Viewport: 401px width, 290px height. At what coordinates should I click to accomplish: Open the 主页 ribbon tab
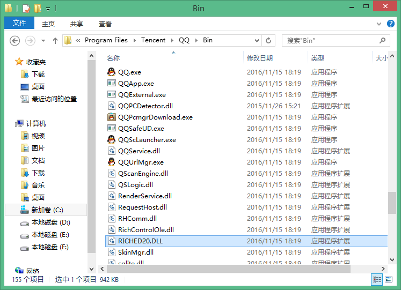point(48,24)
